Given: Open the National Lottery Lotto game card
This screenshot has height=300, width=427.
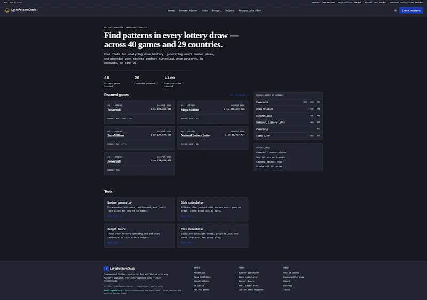Looking at the screenshot, I should 212,138.
